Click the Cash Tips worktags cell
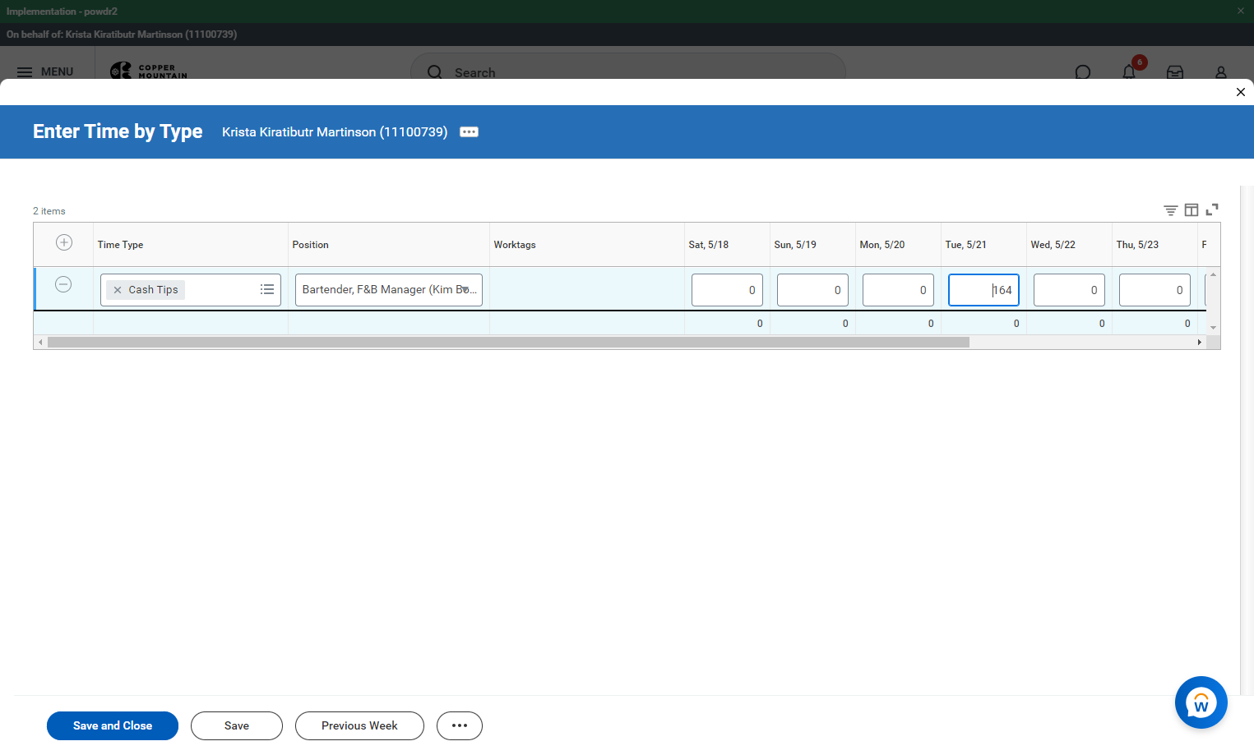The width and height of the screenshot is (1254, 755). [x=587, y=289]
